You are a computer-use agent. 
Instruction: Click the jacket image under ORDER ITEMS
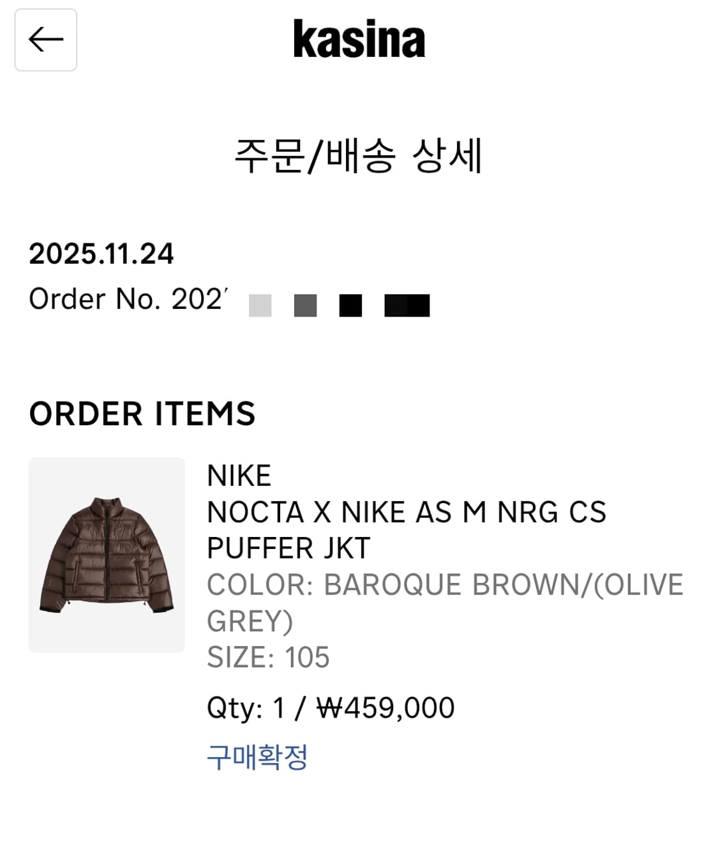(105, 554)
